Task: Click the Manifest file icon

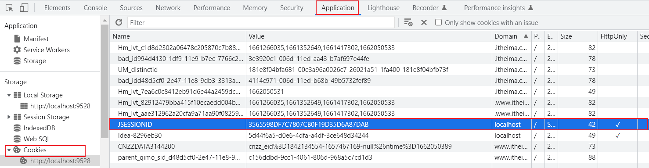Action: click(17, 39)
